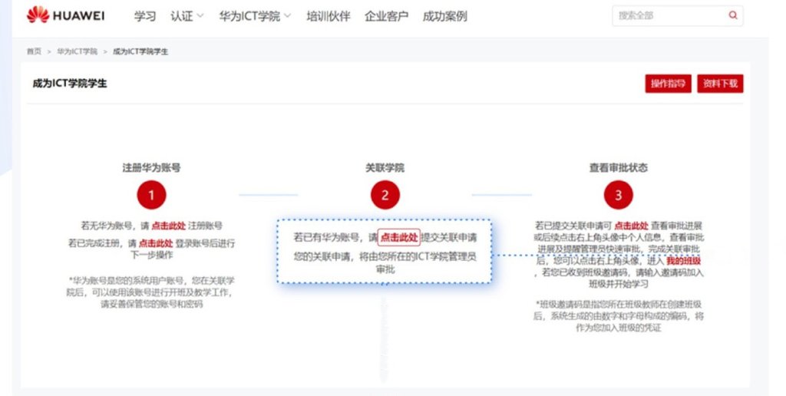Open the 成功案例 page
The height and width of the screenshot is (396, 786).
pos(444,16)
